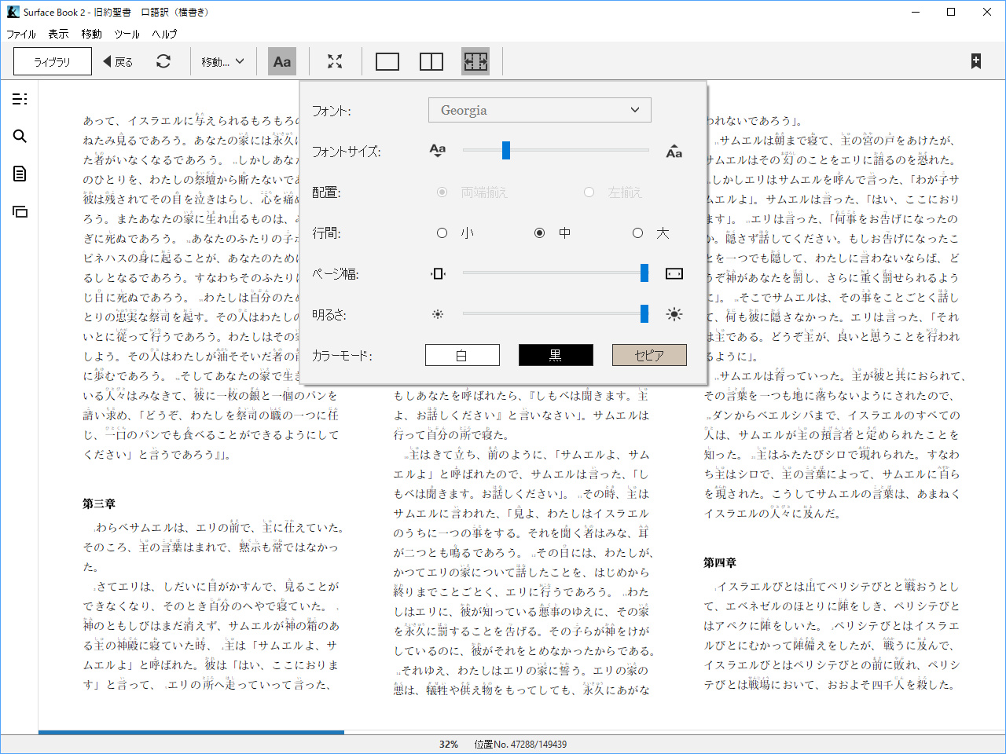This screenshot has width=1006, height=754.
Task: Switch to two column layout
Action: (431, 61)
